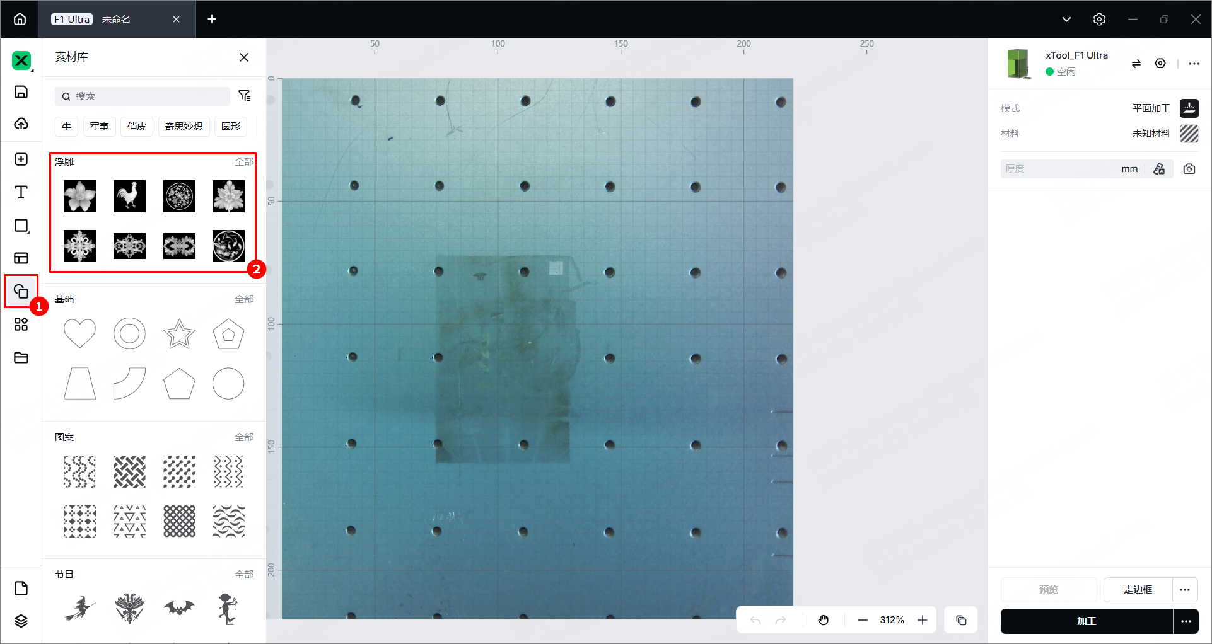
Task: Expand more options next to 加工 button
Action: click(1186, 621)
